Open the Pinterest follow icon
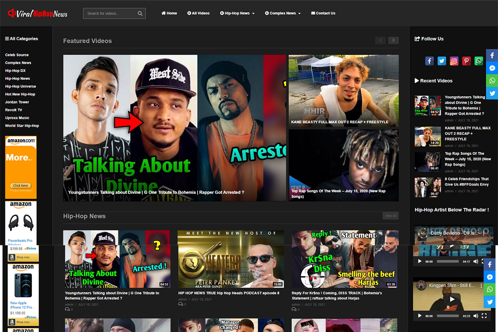Image resolution: width=498 pixels, height=332 pixels. coord(467,61)
